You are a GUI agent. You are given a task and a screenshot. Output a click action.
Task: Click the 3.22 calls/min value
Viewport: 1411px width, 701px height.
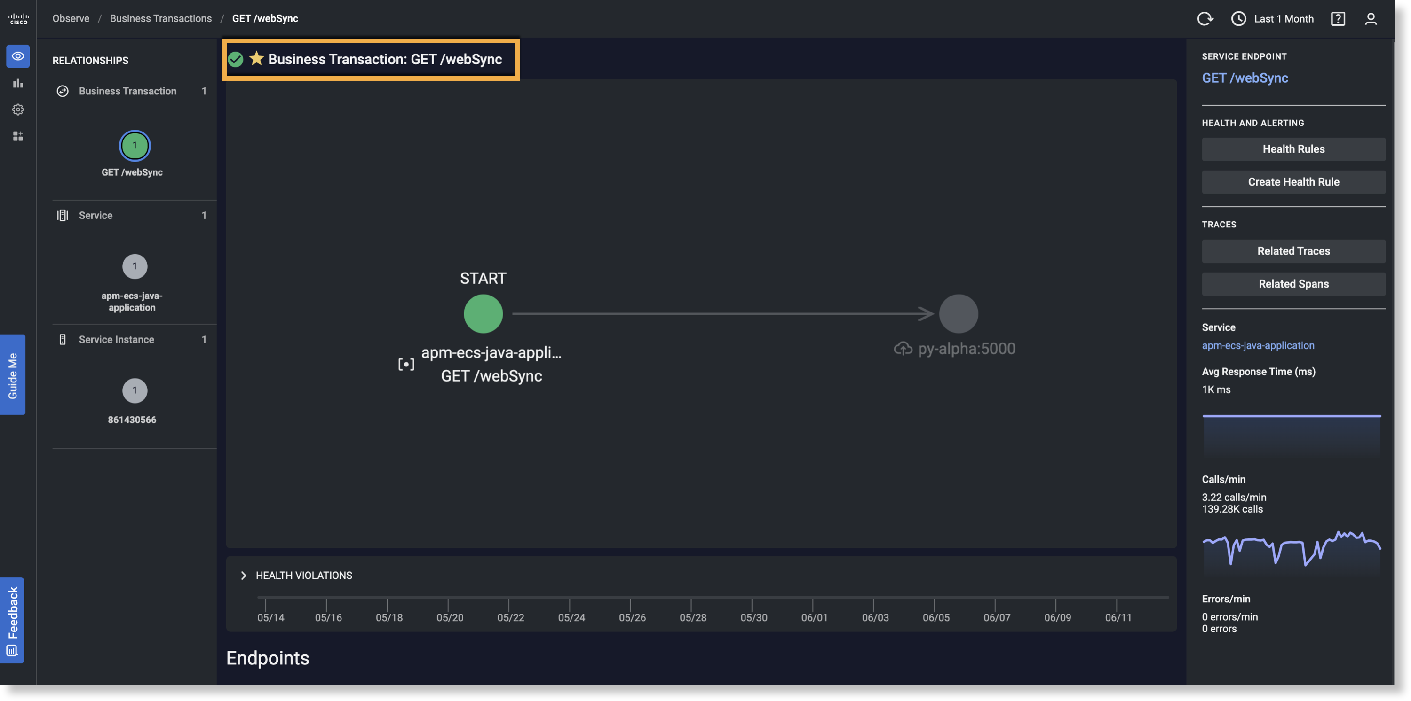point(1234,497)
